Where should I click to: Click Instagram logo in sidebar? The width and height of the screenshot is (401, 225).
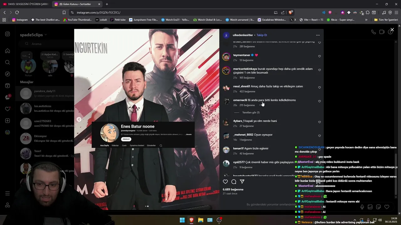pos(8,34)
